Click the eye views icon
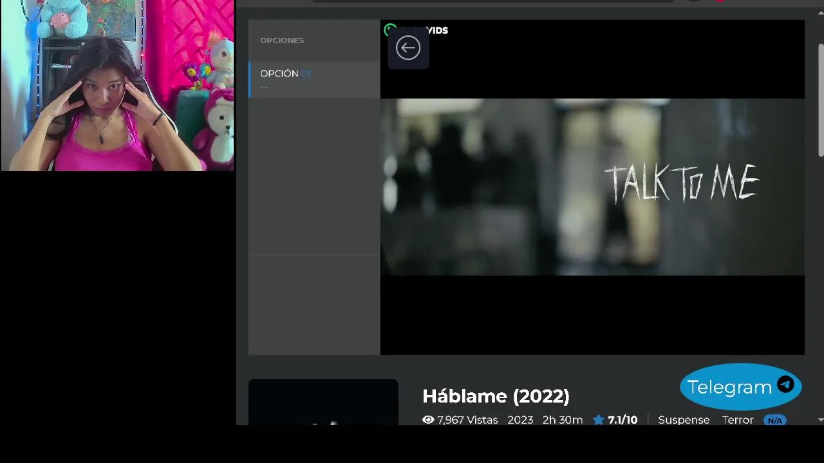The width and height of the screenshot is (824, 463). (428, 420)
